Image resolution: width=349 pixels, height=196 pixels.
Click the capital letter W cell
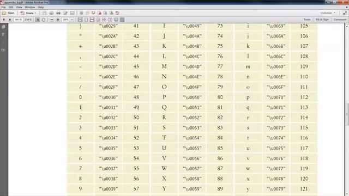coord(164,168)
